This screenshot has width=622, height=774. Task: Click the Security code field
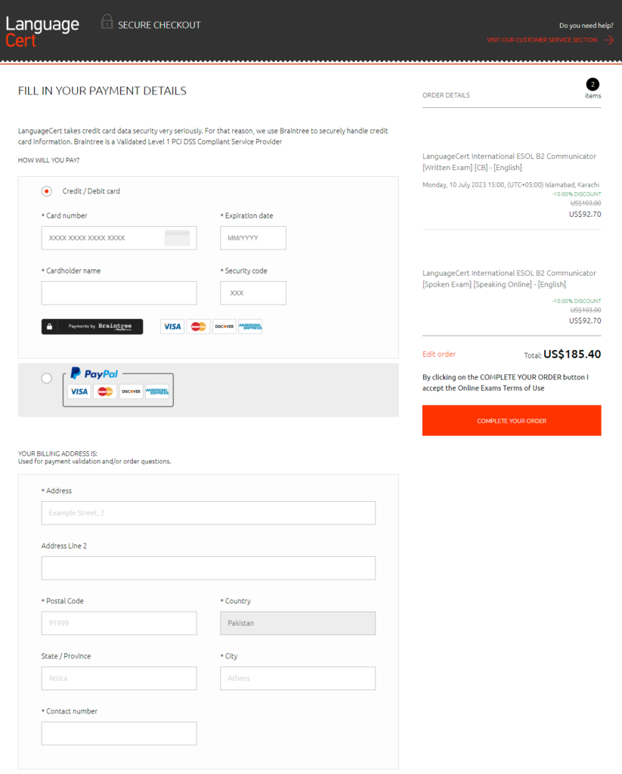tap(253, 293)
